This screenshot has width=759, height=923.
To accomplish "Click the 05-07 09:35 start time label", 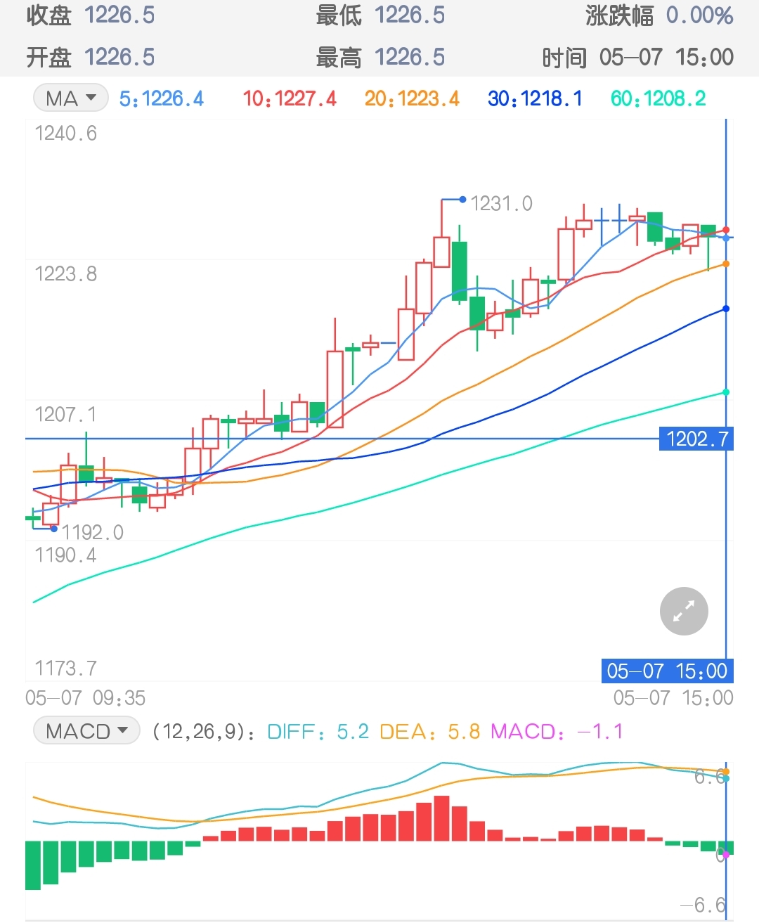I will click(x=86, y=698).
